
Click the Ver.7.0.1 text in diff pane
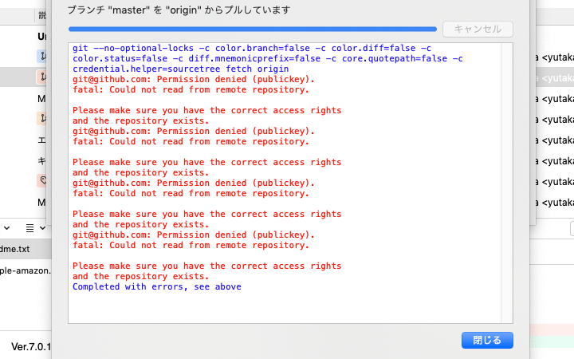pyautogui.click(x=30, y=347)
